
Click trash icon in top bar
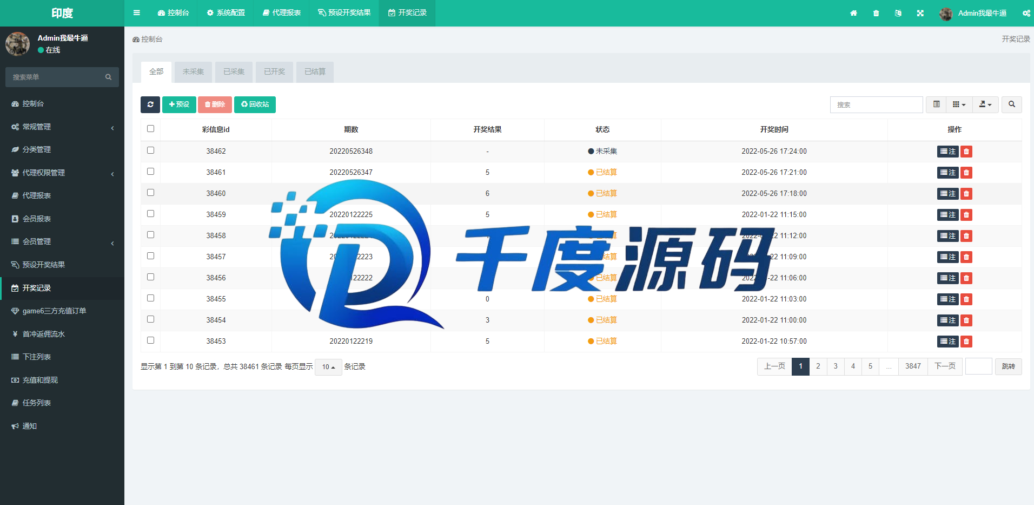pyautogui.click(x=876, y=13)
